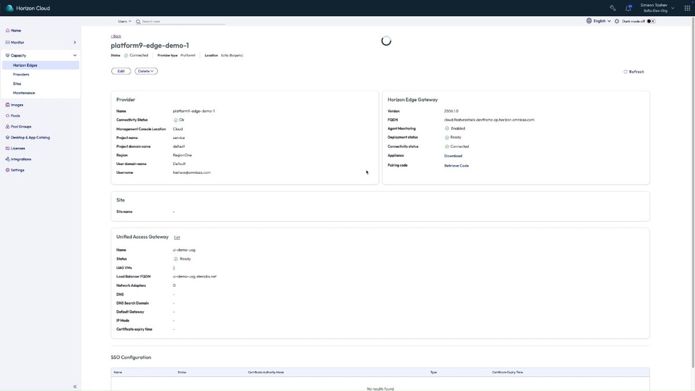Click the search magnifier icon

tap(138, 21)
